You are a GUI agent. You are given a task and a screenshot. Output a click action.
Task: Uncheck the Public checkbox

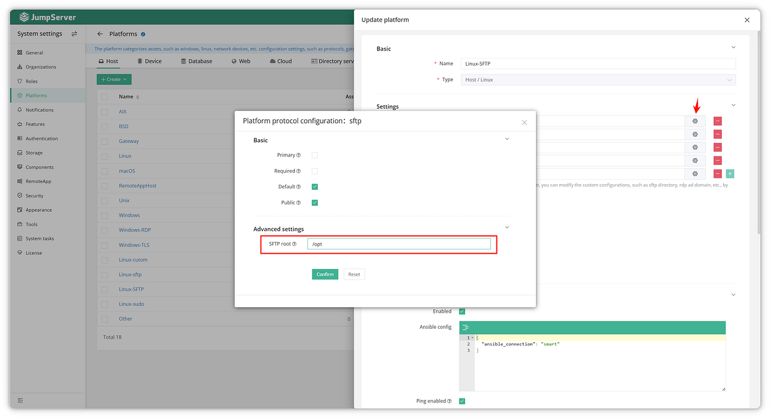click(315, 203)
